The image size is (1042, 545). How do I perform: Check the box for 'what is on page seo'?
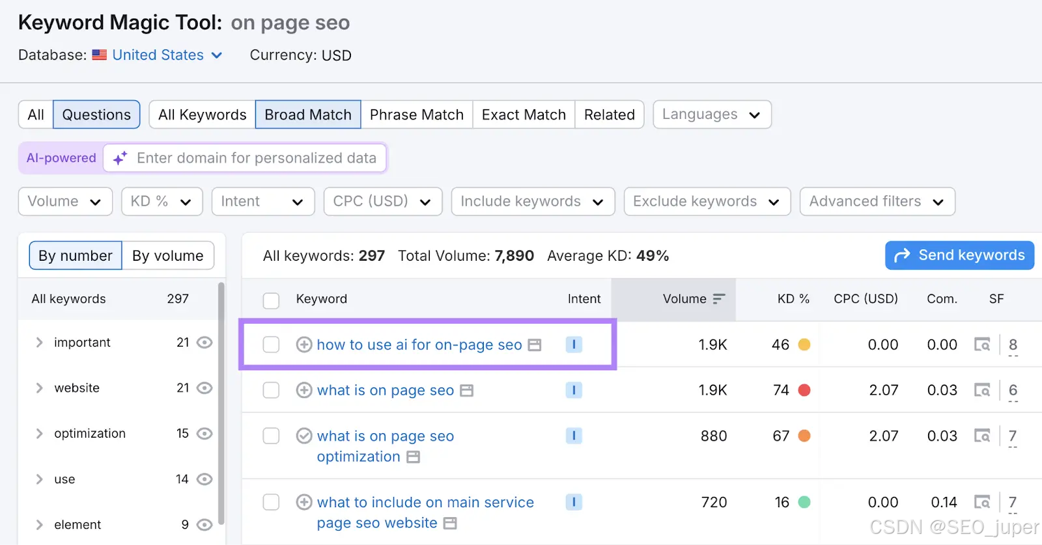coord(271,390)
